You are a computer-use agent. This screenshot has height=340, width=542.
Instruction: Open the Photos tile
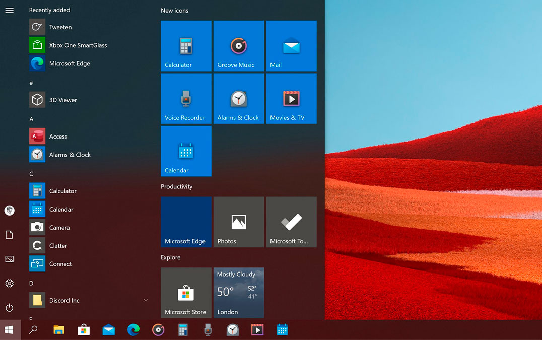238,222
